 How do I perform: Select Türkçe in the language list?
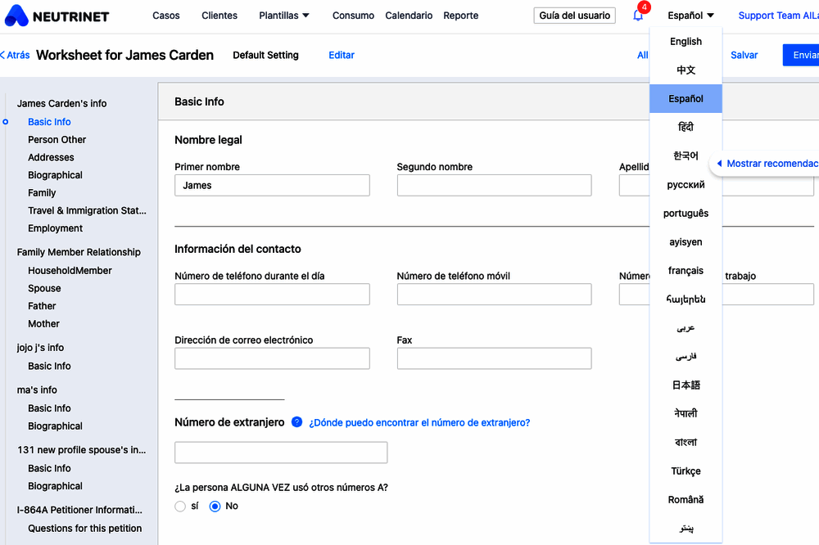[686, 471]
